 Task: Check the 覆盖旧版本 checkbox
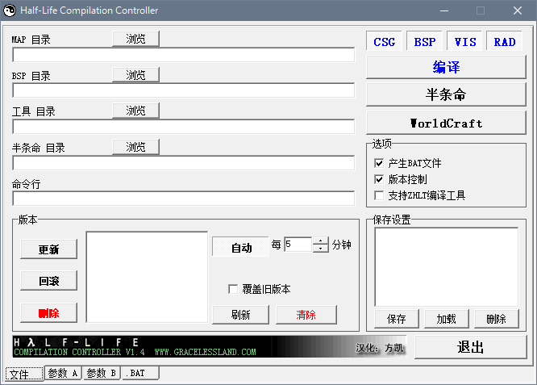[x=234, y=289]
